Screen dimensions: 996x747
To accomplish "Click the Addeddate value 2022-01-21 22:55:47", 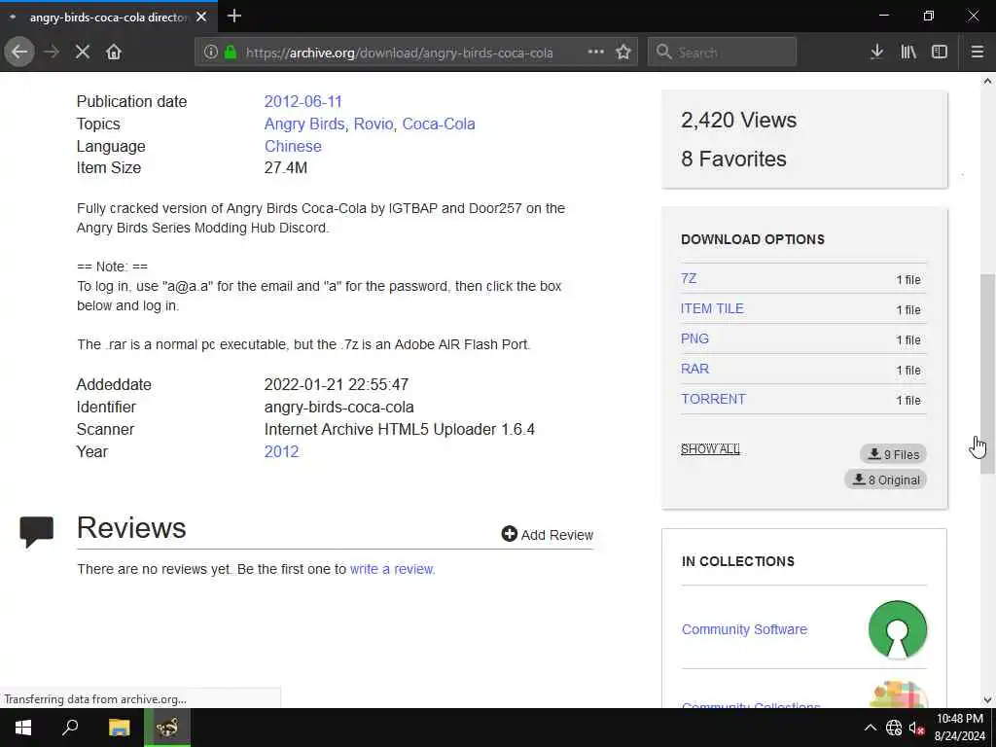I will 337,385.
